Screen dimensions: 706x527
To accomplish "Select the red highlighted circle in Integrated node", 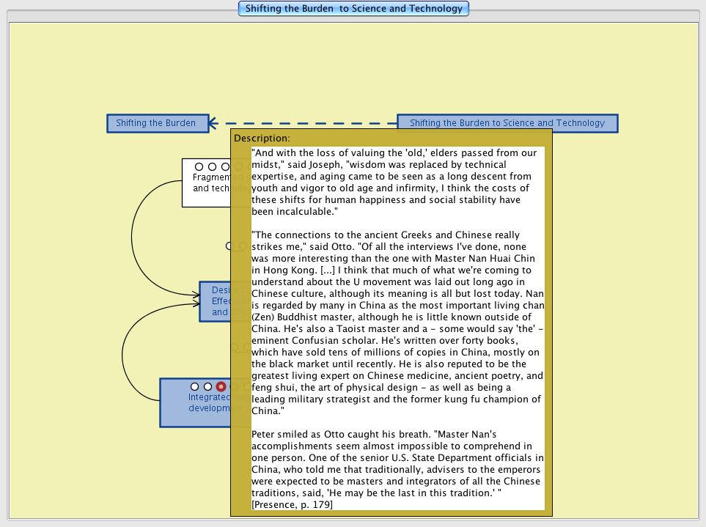I will tap(221, 386).
